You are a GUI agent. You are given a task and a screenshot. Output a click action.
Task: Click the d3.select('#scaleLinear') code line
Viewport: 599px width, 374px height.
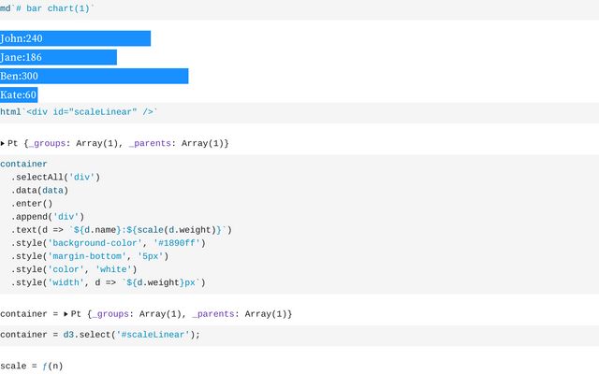pyautogui.click(x=100, y=335)
